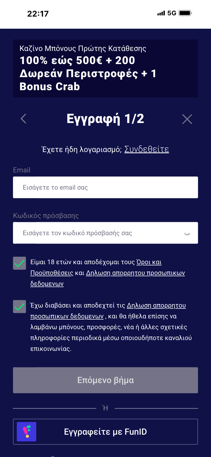Viewport: 211px width, 457px height.
Task: Tap the casino first deposit bonus banner
Action: click(105, 68)
